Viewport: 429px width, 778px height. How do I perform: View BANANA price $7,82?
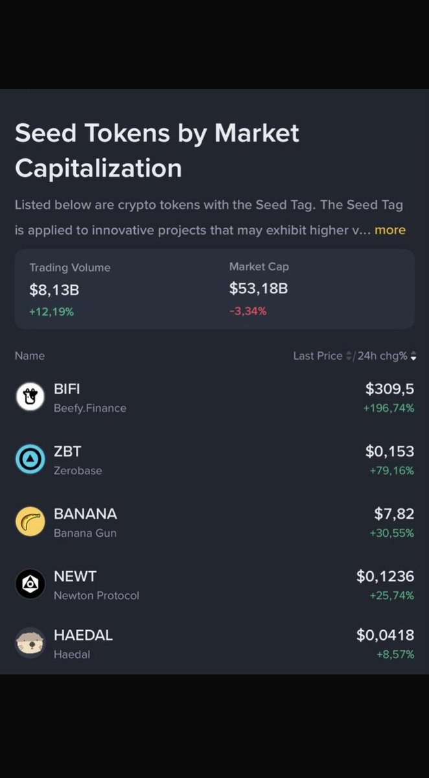coord(394,514)
